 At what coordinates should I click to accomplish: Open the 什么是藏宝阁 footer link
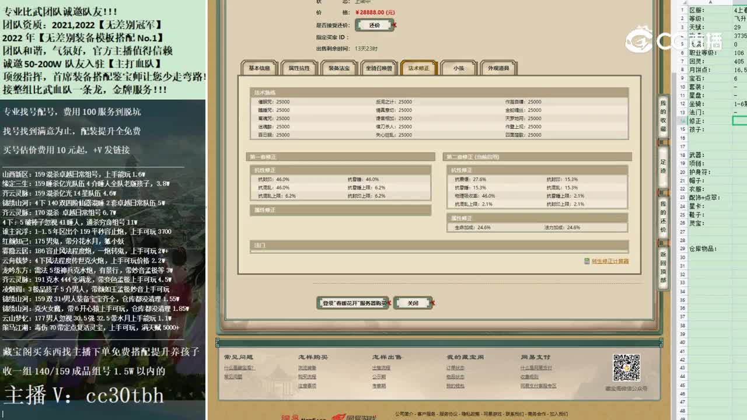(x=239, y=368)
